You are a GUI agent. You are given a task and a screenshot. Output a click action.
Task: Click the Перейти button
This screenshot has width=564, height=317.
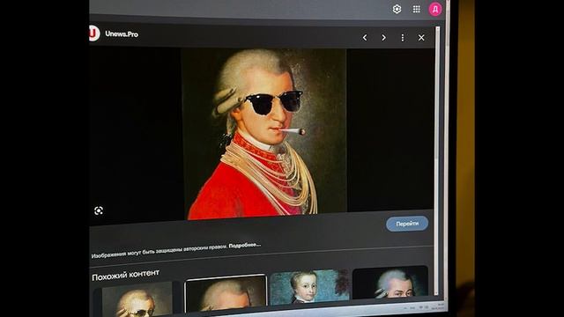coord(407,224)
